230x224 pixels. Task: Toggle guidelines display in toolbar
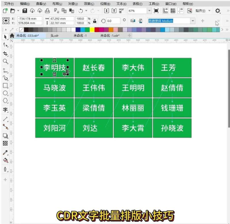[x=181, y=11]
